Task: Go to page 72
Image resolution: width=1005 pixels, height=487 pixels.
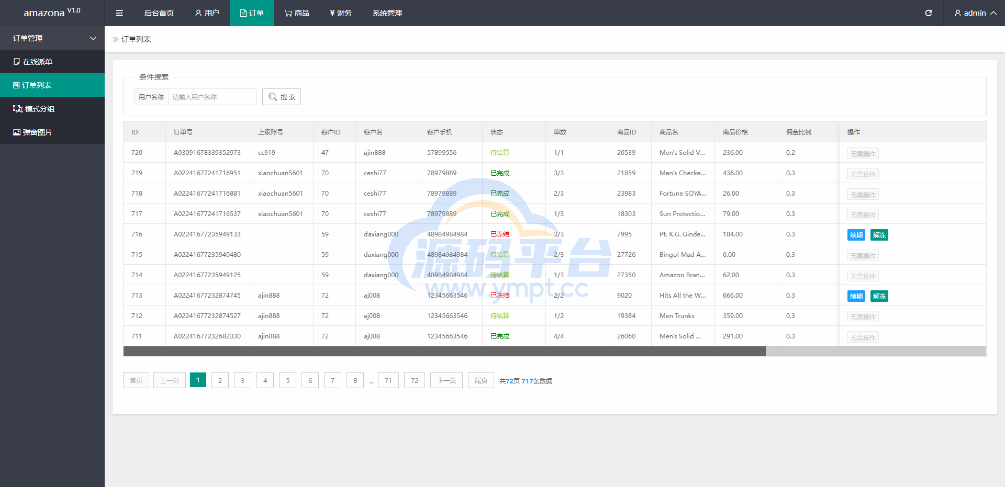Action: pyautogui.click(x=415, y=380)
